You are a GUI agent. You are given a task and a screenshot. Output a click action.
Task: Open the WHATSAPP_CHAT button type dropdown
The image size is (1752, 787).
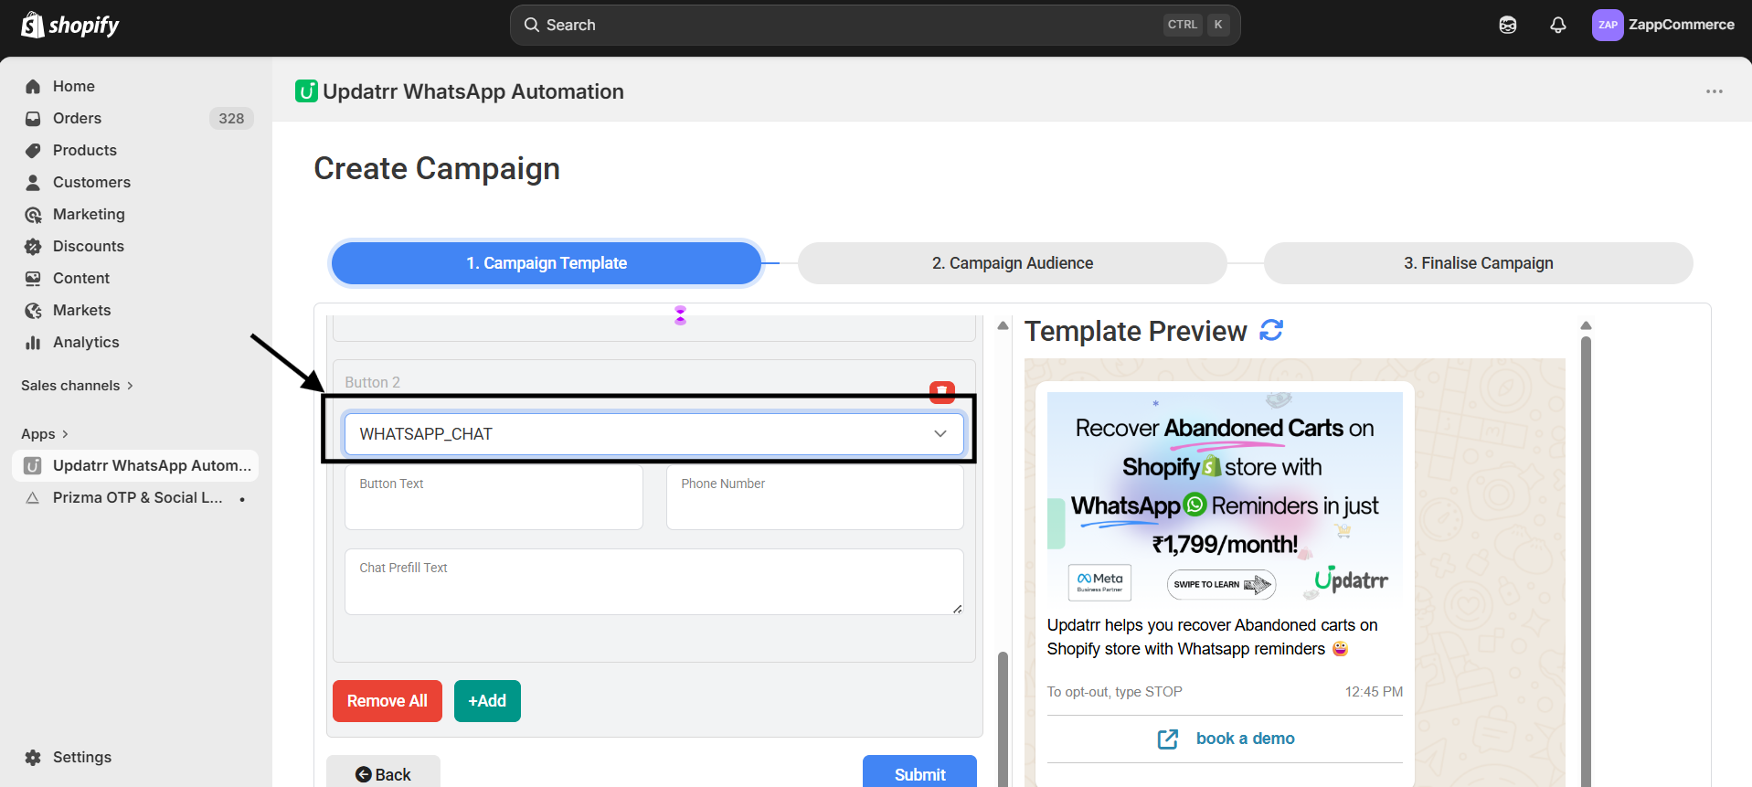(653, 434)
